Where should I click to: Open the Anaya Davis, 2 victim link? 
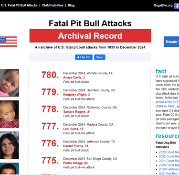point(74,77)
